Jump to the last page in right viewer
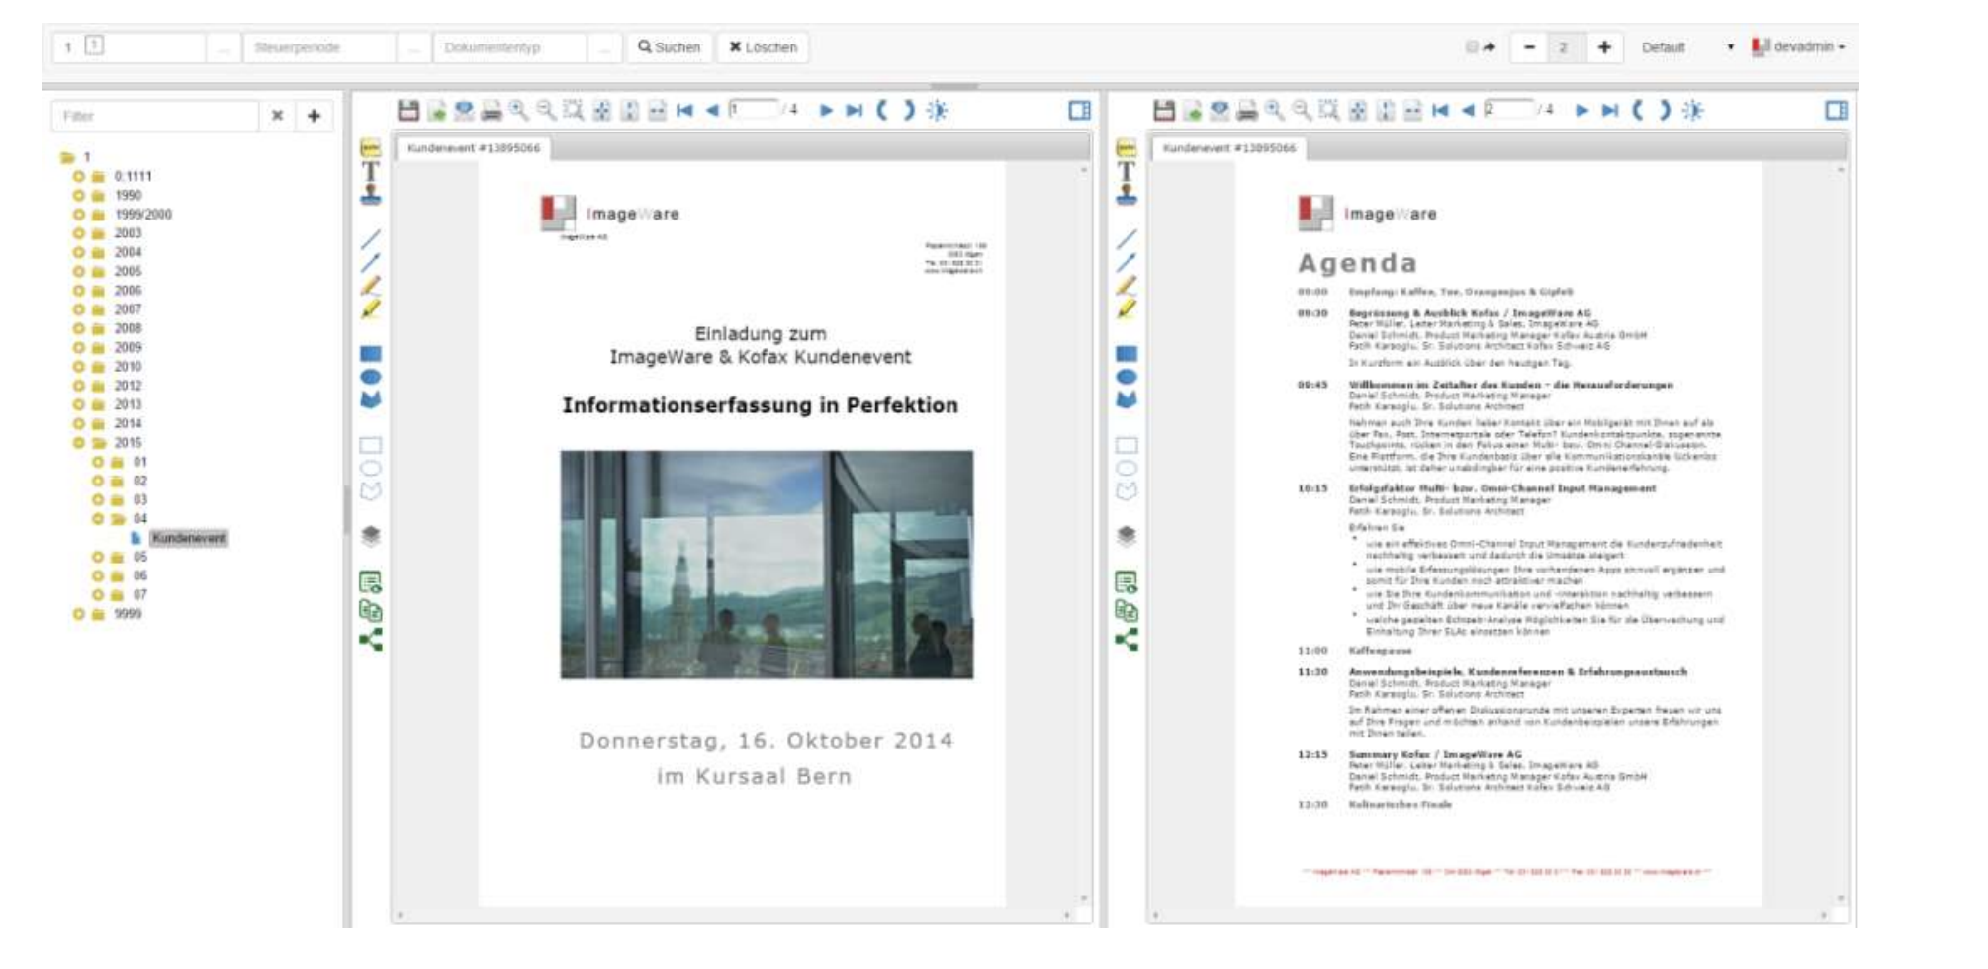This screenshot has width=1988, height=969. click(x=1610, y=110)
